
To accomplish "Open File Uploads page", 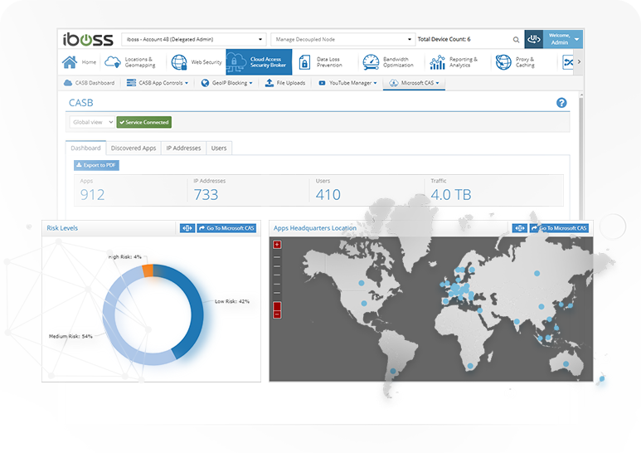I will (x=285, y=83).
